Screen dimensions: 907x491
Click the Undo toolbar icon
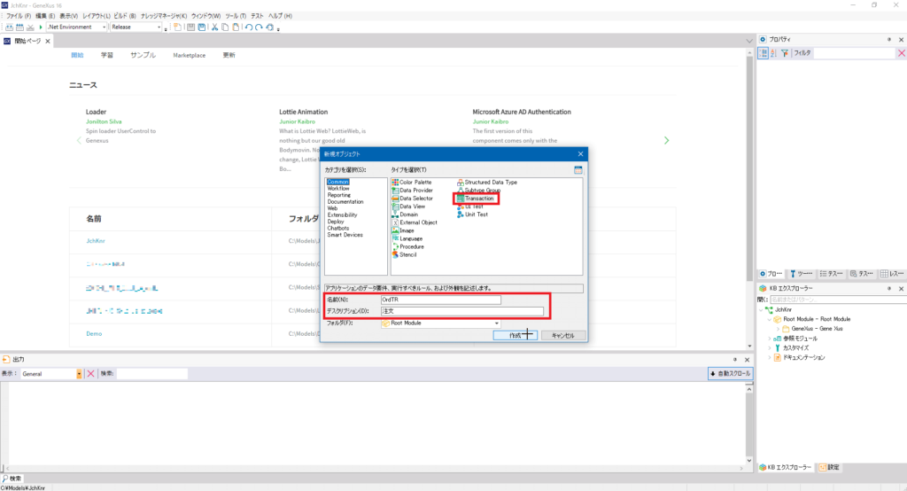click(x=248, y=27)
